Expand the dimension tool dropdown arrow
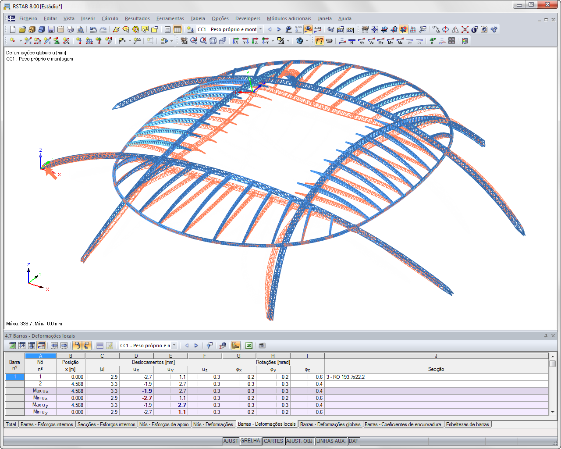The image size is (561, 449). pyautogui.click(x=130, y=41)
